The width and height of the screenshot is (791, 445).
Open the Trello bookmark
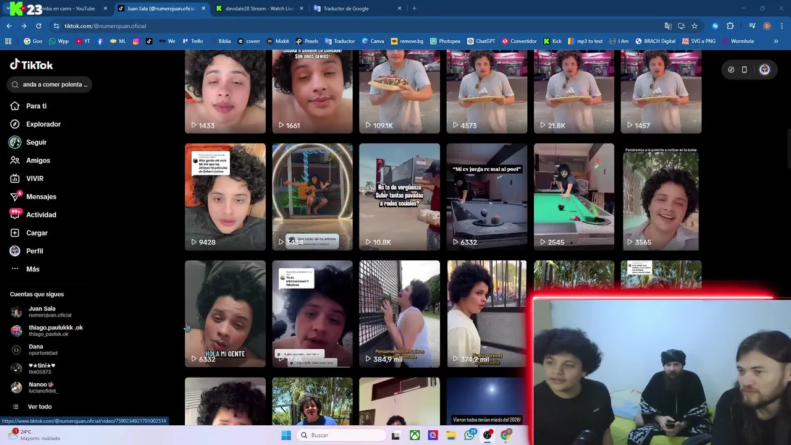(x=192, y=41)
